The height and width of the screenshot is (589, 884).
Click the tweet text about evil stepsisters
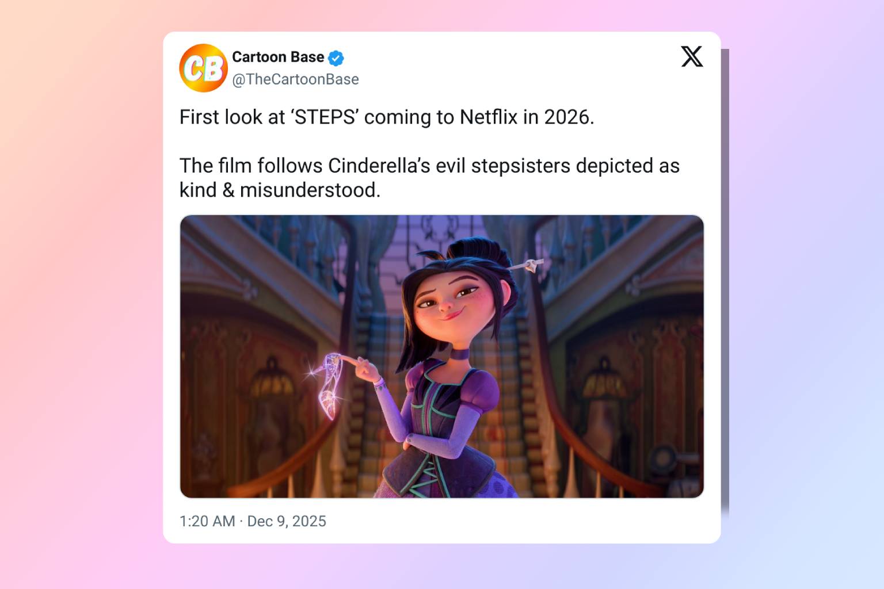pos(429,178)
